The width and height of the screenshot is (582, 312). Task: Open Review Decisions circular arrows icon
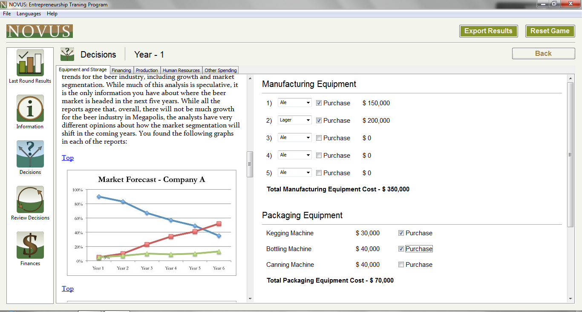click(x=30, y=199)
